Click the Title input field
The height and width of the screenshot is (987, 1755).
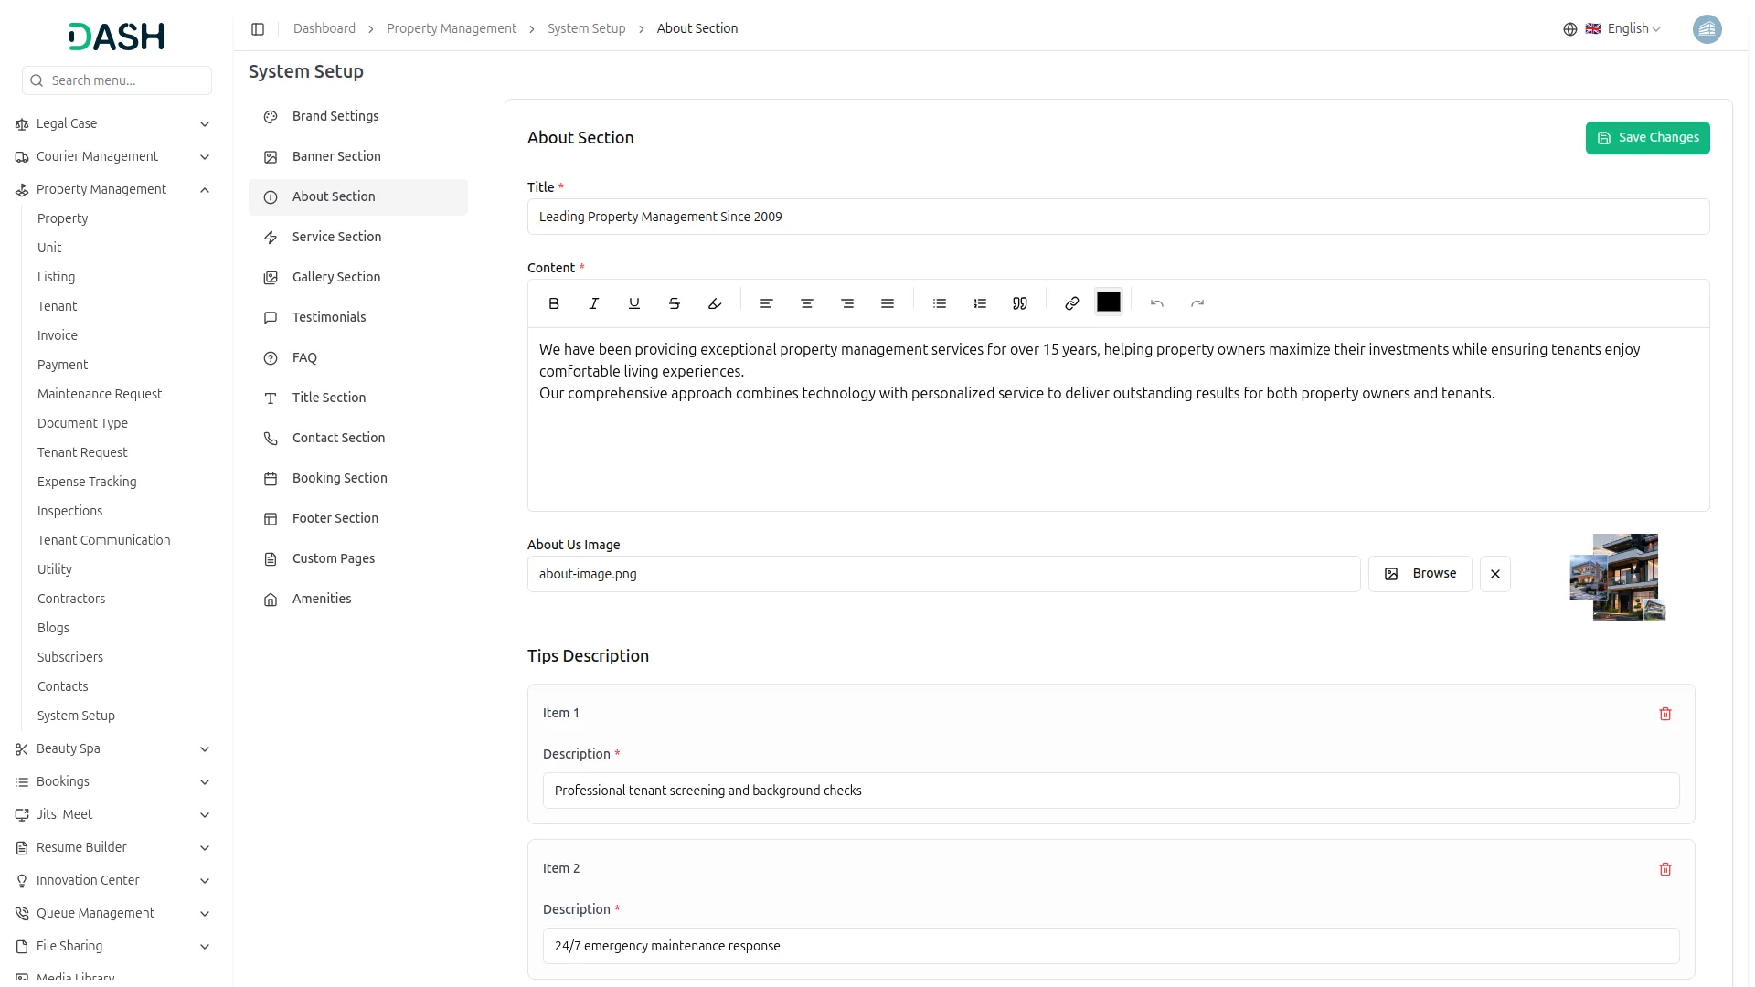click(x=1118, y=217)
